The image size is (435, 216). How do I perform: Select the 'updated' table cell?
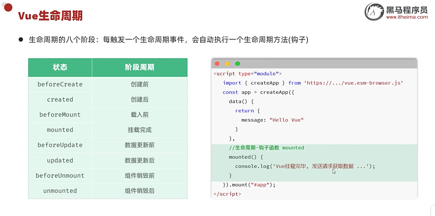pos(60,160)
